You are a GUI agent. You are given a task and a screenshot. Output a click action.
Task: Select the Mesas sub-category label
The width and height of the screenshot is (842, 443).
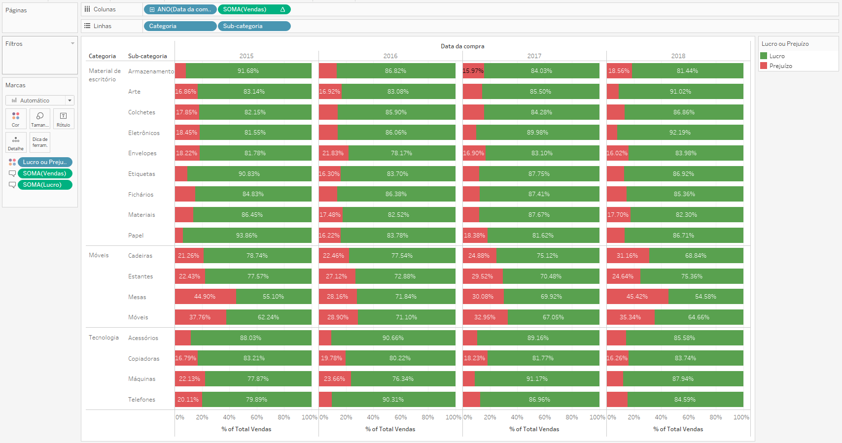coord(137,297)
